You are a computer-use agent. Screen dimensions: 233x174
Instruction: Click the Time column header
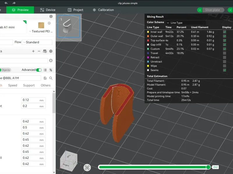[x=168, y=27]
